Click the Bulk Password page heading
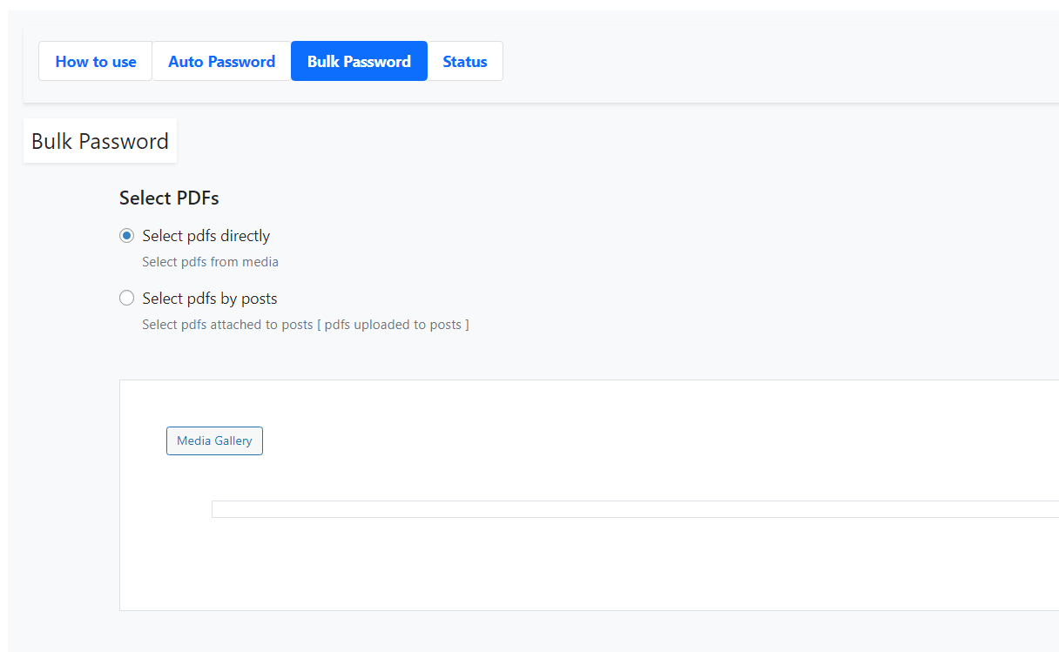The height and width of the screenshot is (652, 1059). pos(99,140)
